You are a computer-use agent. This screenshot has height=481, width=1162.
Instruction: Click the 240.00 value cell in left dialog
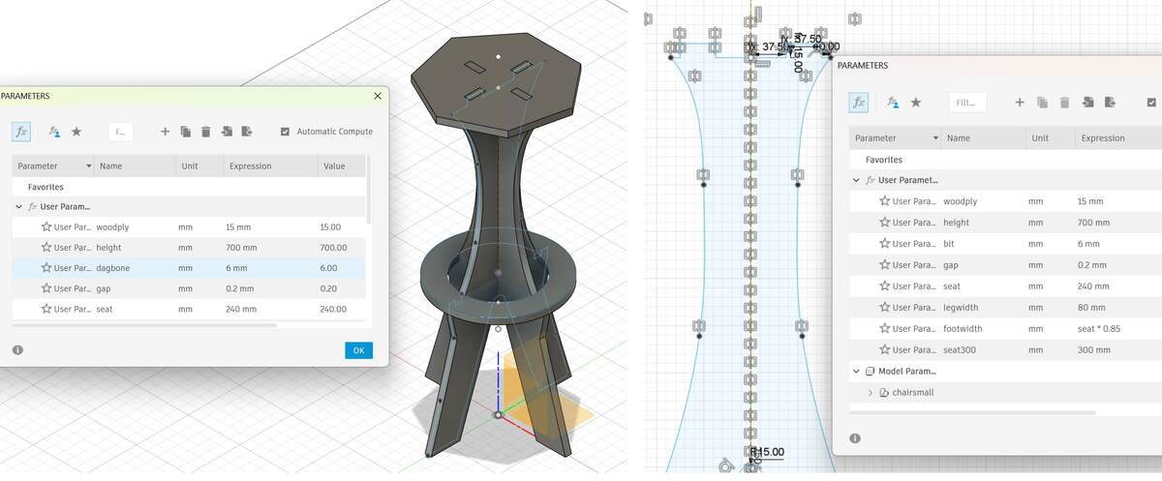click(x=333, y=309)
